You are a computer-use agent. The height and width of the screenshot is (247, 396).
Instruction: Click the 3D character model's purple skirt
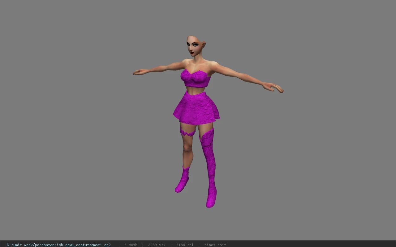tap(196, 109)
